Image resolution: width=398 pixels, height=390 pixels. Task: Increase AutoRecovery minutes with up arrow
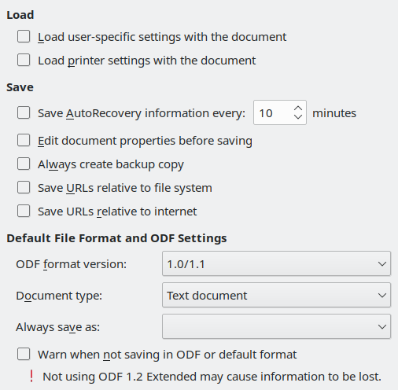pos(298,109)
